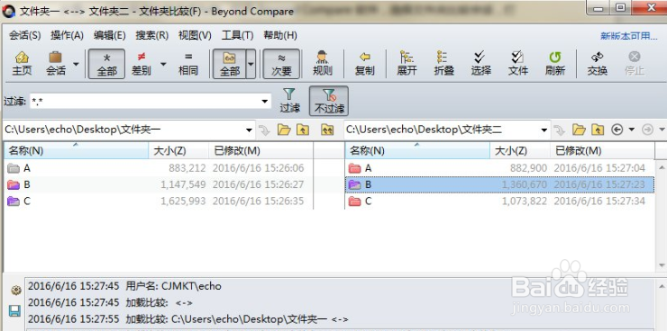
Task: Swap sides with 交换
Action: [598, 64]
